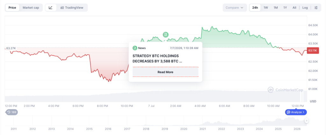This screenshot has height=135, width=326.
Task: Toggle Log scale on chart
Action: (x=305, y=8)
